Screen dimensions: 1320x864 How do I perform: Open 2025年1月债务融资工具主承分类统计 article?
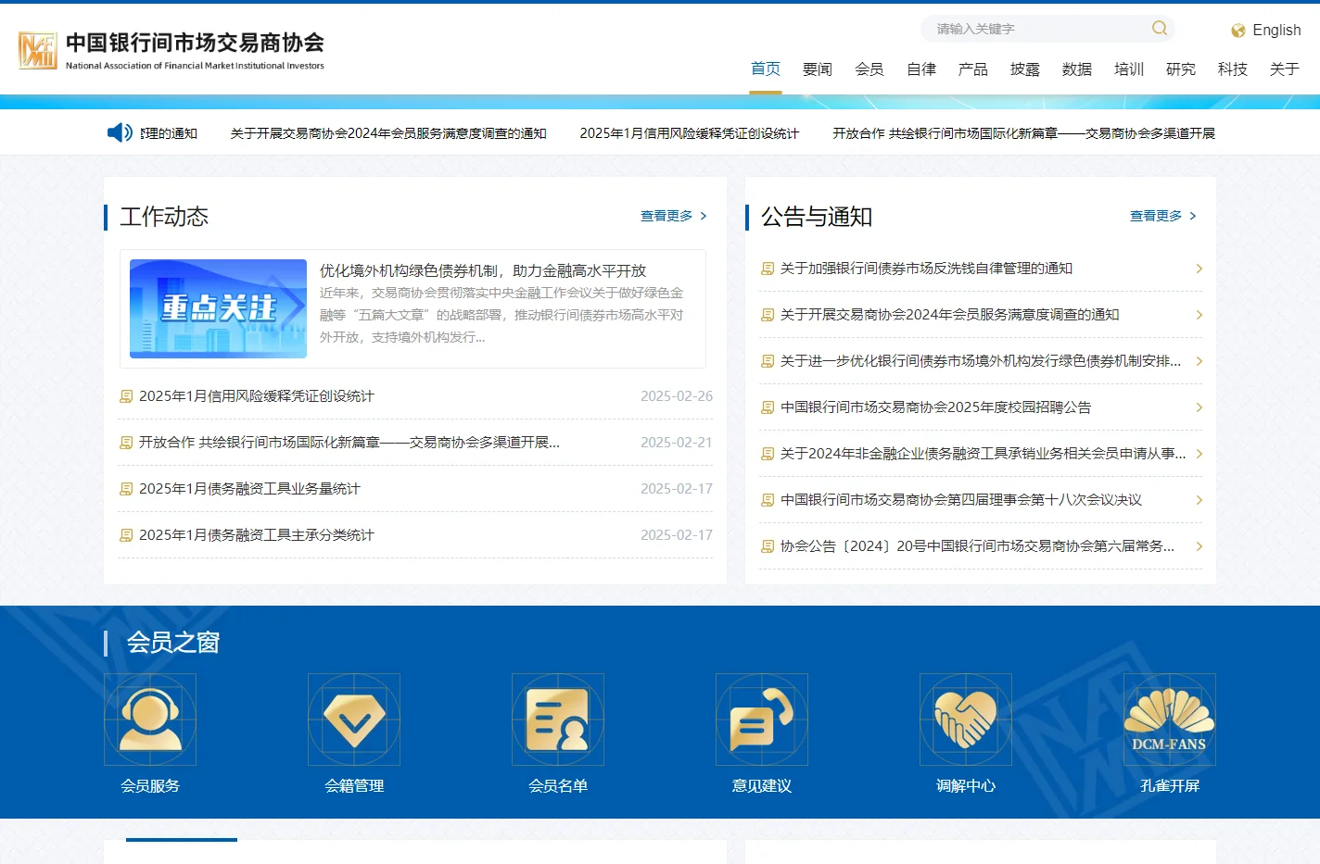[x=257, y=535]
